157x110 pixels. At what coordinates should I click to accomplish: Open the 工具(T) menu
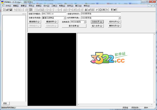[x=54, y=6]
